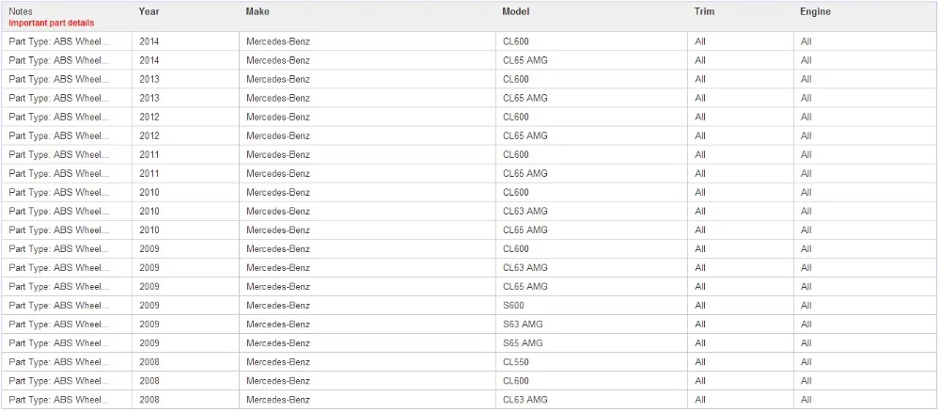Click the red Important part details text
Viewport: 940px width, 412px height.
click(x=52, y=23)
